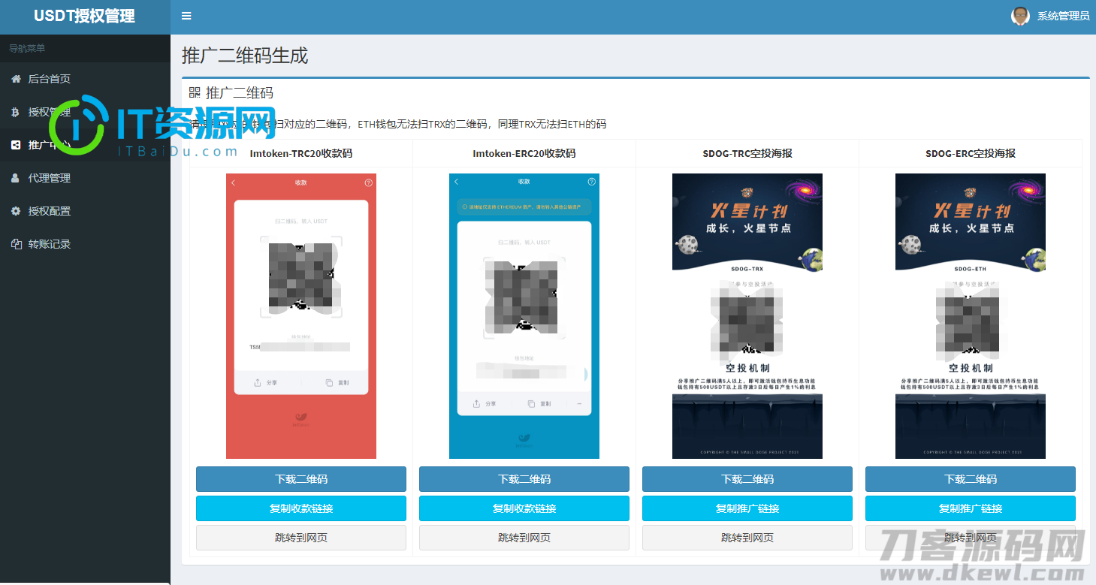
Task: Click the SDOG-TRX airdrop poster image
Action: [747, 316]
